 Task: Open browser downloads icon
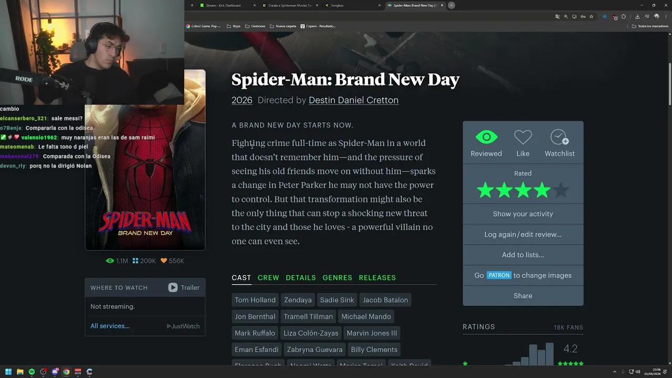coord(637,17)
